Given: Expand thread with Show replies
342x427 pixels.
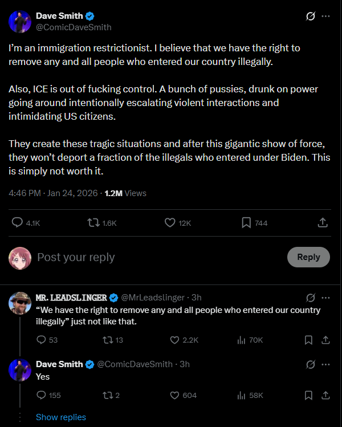Looking at the screenshot, I should pyautogui.click(x=61, y=417).
